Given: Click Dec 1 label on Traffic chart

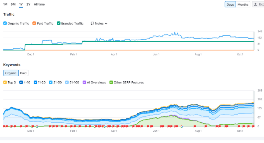Looking at the screenshot, I should point(31,54).
